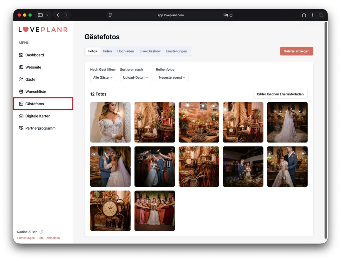Screen dimensions: 341x261
Task: Open the Safari new tab plus button
Action: [x=312, y=15]
